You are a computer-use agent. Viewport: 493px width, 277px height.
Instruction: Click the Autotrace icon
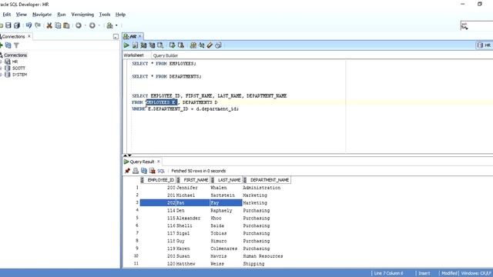153,45
